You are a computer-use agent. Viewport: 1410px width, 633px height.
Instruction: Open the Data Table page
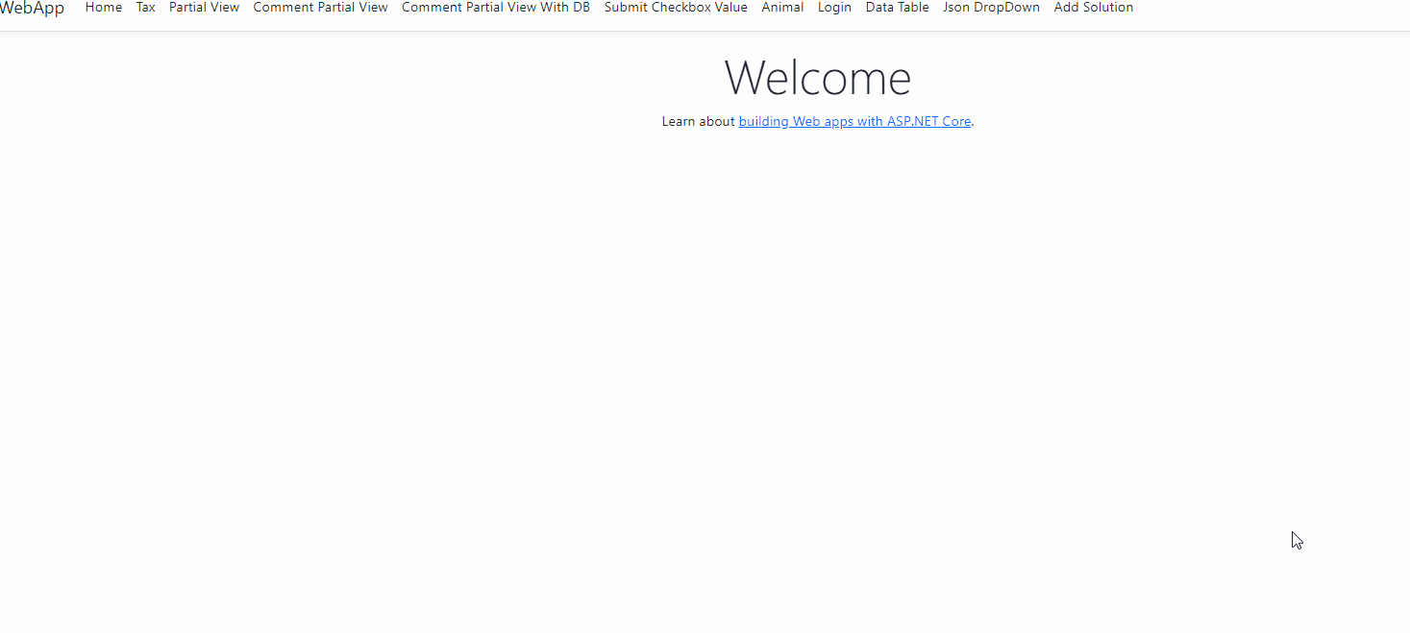point(897,8)
